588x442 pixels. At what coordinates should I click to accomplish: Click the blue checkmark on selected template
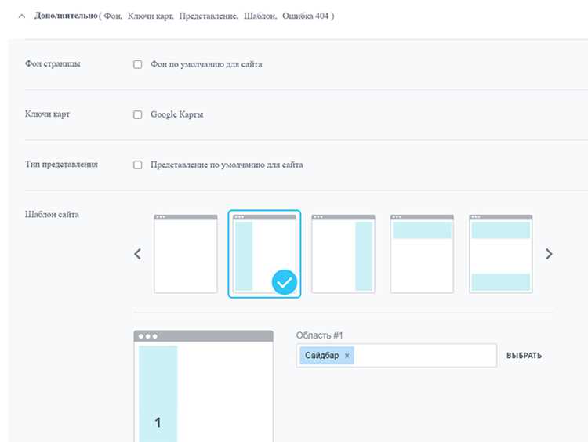click(285, 282)
